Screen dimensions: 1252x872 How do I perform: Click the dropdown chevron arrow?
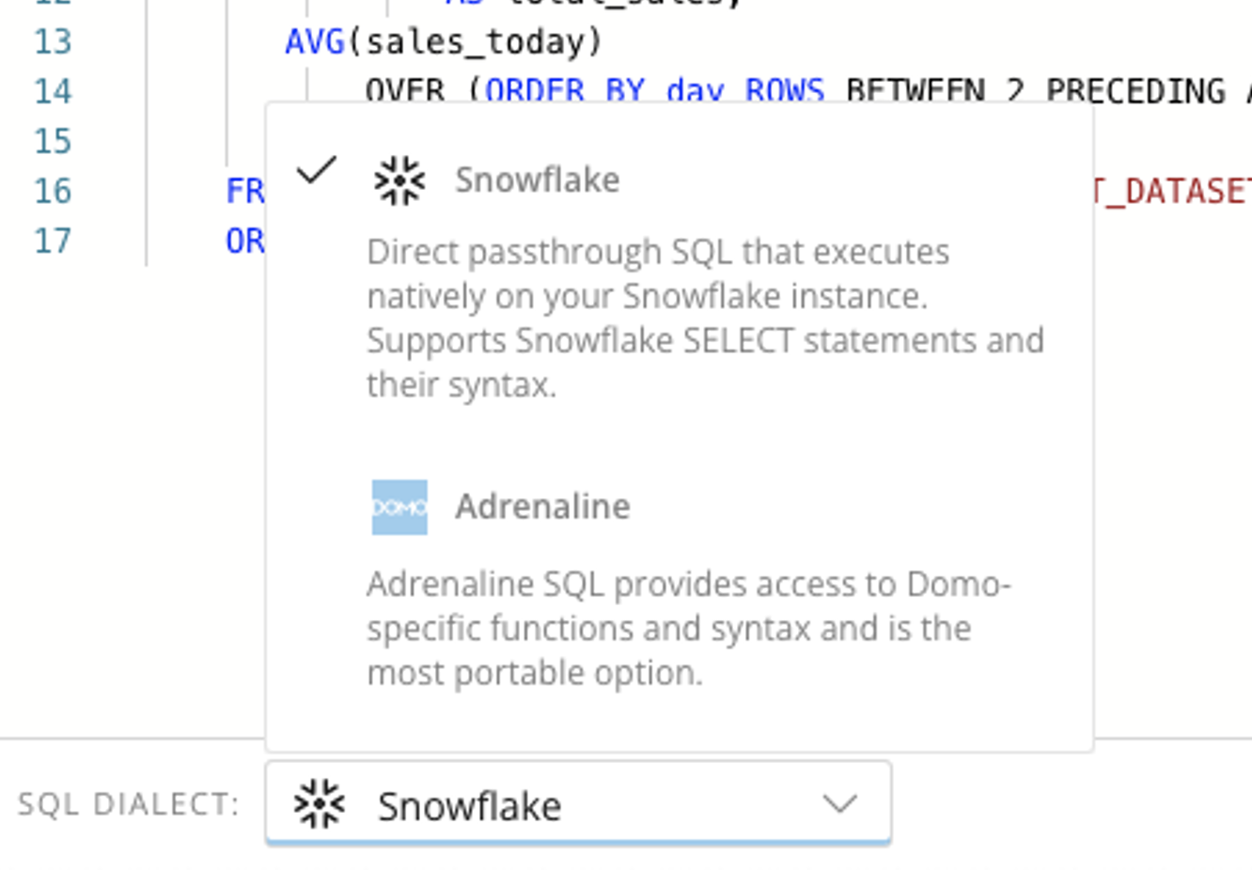841,804
